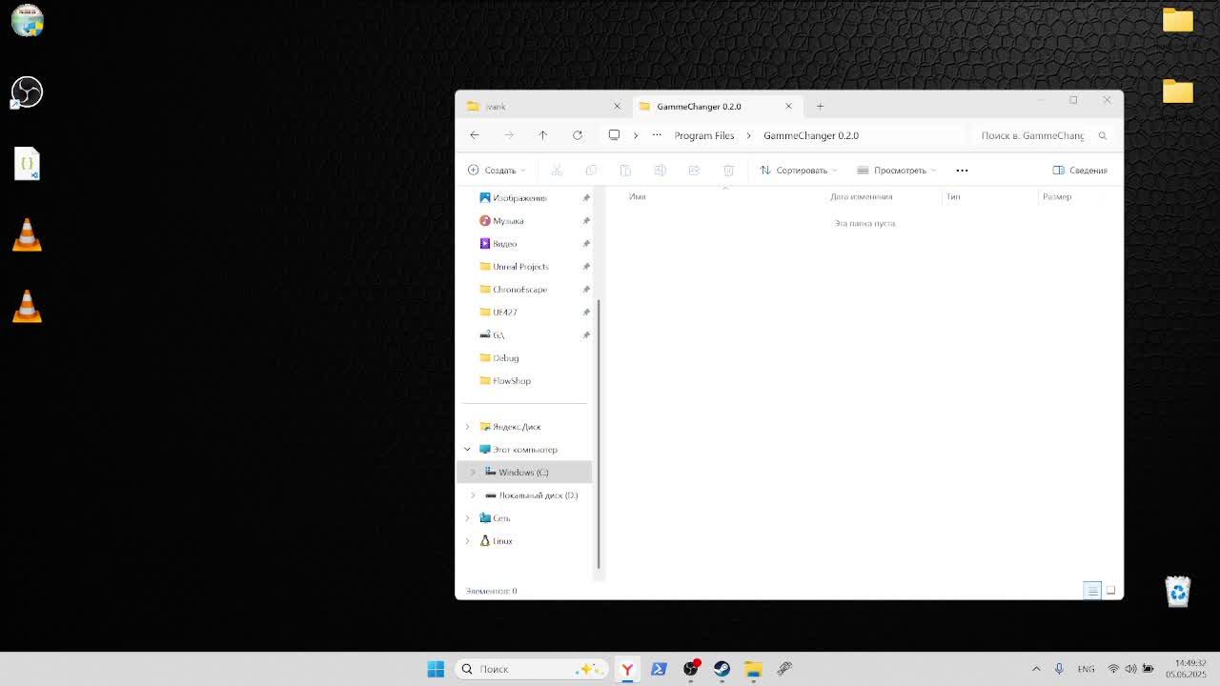This screenshot has width=1220, height=686.
Task: Select the JSON file desktop icon
Action: click(x=27, y=164)
